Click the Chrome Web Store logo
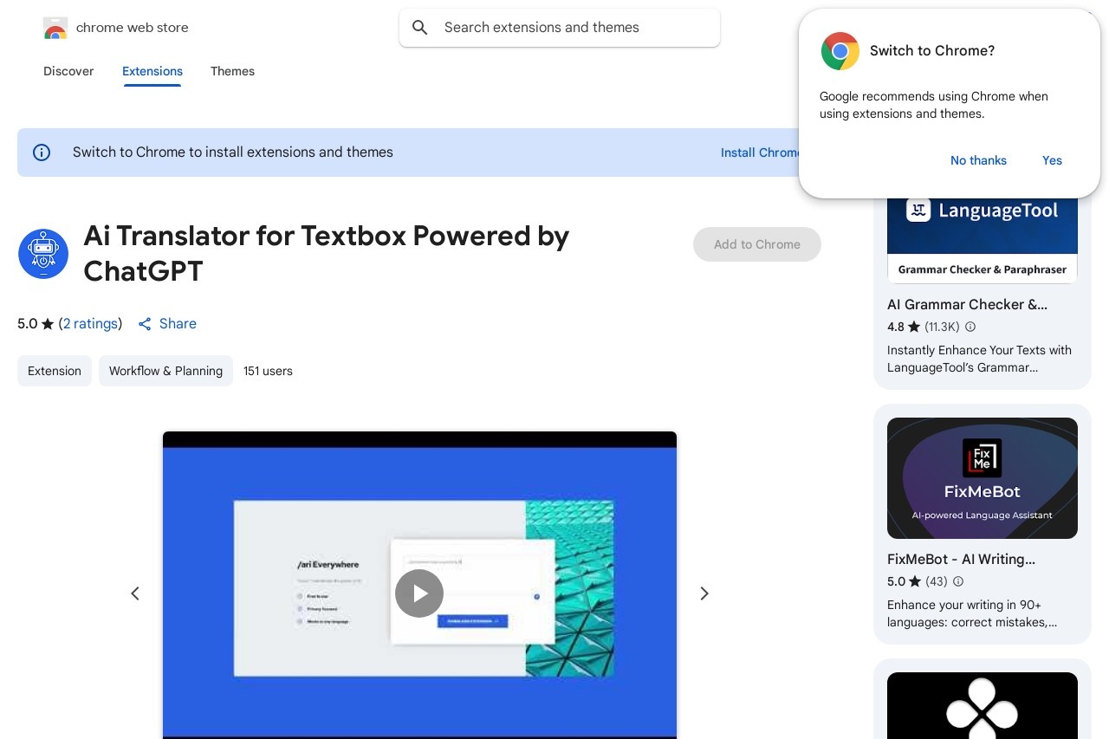This screenshot has height=739, width=1109. (55, 28)
